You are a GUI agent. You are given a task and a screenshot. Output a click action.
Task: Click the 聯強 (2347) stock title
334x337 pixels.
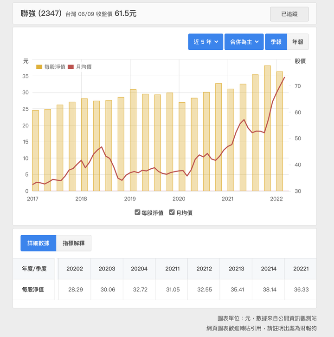click(x=41, y=13)
